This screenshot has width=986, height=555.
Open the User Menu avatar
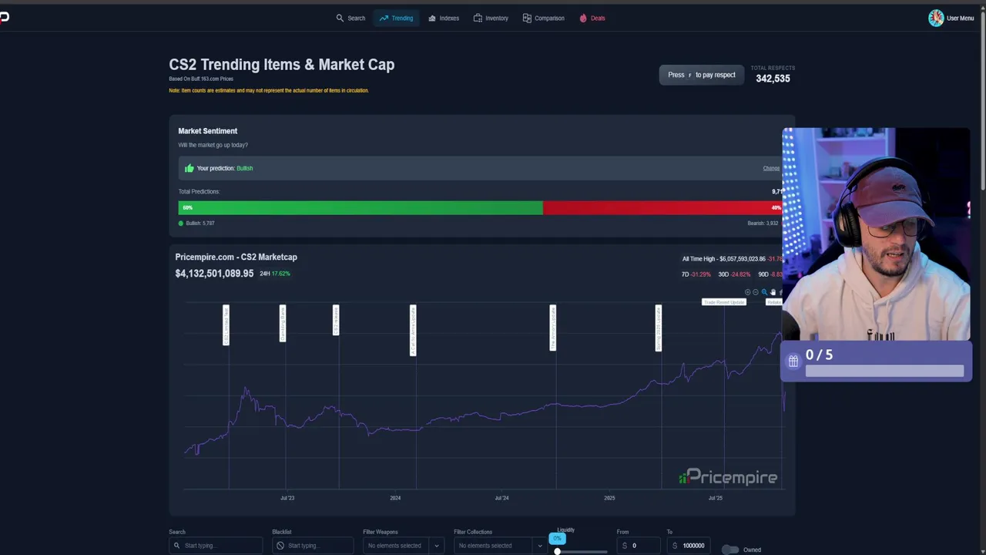936,18
